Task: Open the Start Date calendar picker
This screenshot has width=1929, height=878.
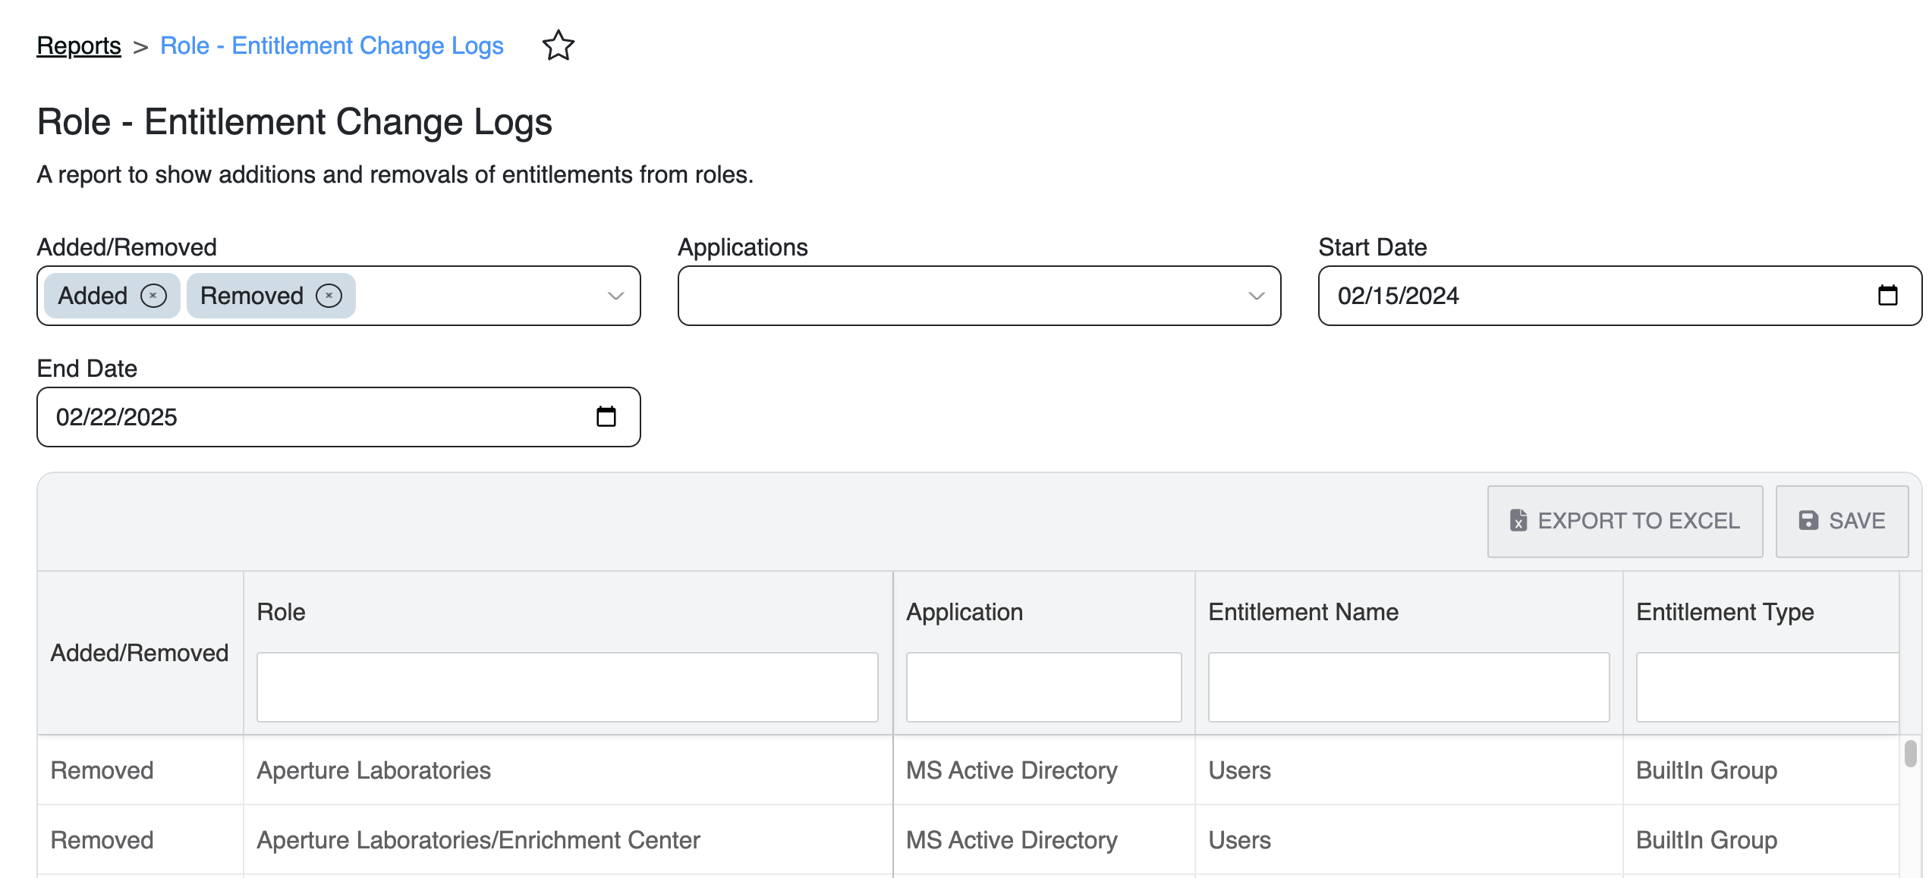Action: 1887,295
